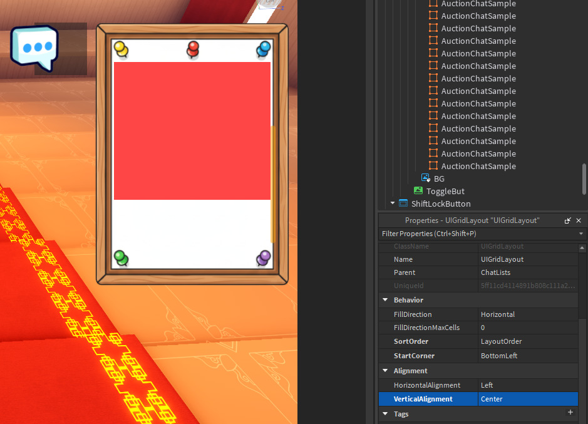Click the chat bubble icon in the viewport
588x424 pixels.
click(x=35, y=46)
